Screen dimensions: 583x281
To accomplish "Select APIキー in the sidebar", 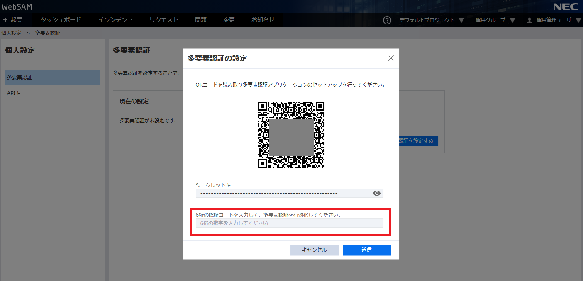I will point(16,93).
